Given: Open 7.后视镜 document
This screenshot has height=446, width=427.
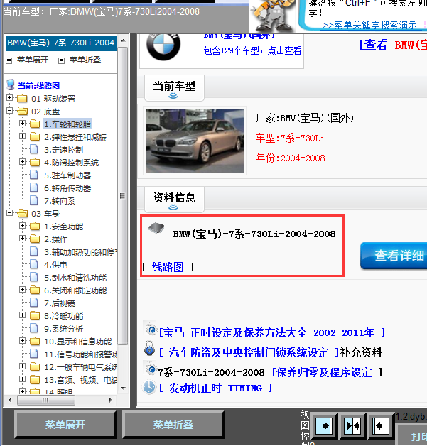Looking at the screenshot, I should pyautogui.click(x=60, y=303).
